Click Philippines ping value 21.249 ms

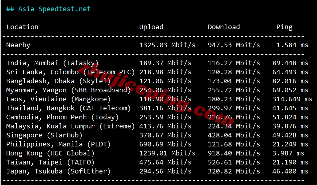point(290,144)
